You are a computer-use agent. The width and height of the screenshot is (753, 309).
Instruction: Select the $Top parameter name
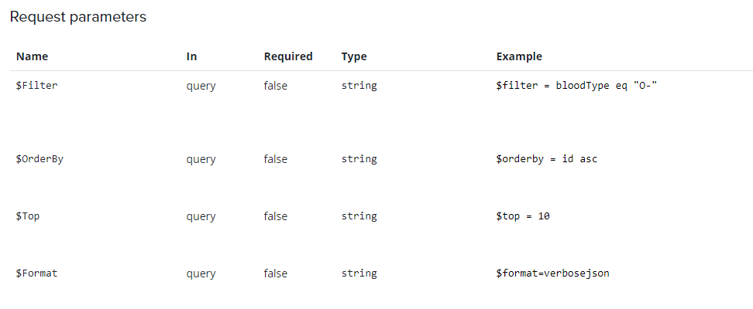tap(28, 216)
